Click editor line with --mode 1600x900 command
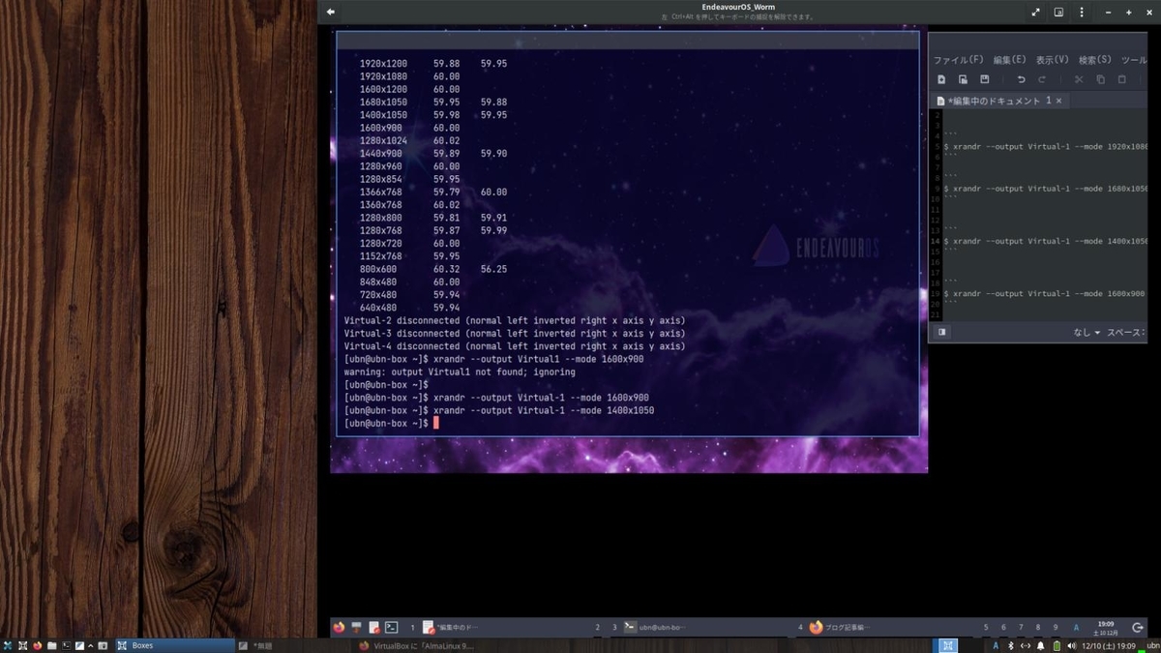This screenshot has height=653, width=1161. (1045, 293)
